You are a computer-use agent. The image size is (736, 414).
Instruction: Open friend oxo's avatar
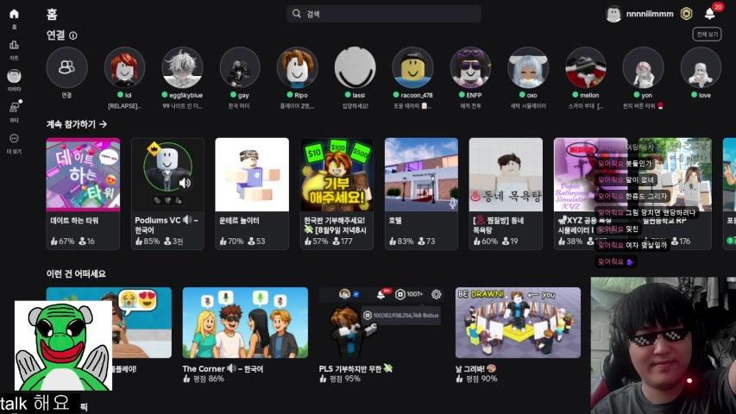tap(528, 67)
